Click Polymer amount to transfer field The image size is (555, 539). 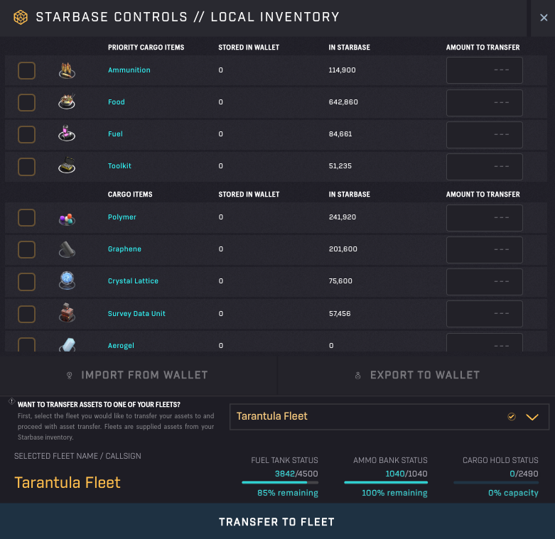coord(484,218)
